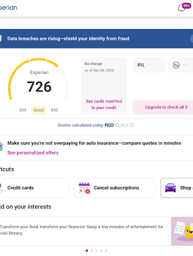Click the Good score rating badge
The width and height of the screenshot is (193, 256).
[x=38, y=110]
